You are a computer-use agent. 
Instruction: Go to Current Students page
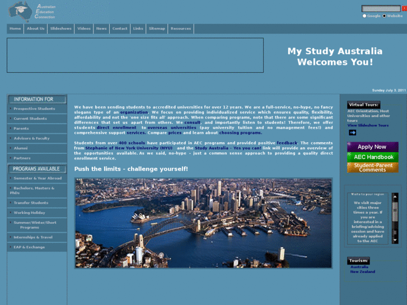(37, 119)
